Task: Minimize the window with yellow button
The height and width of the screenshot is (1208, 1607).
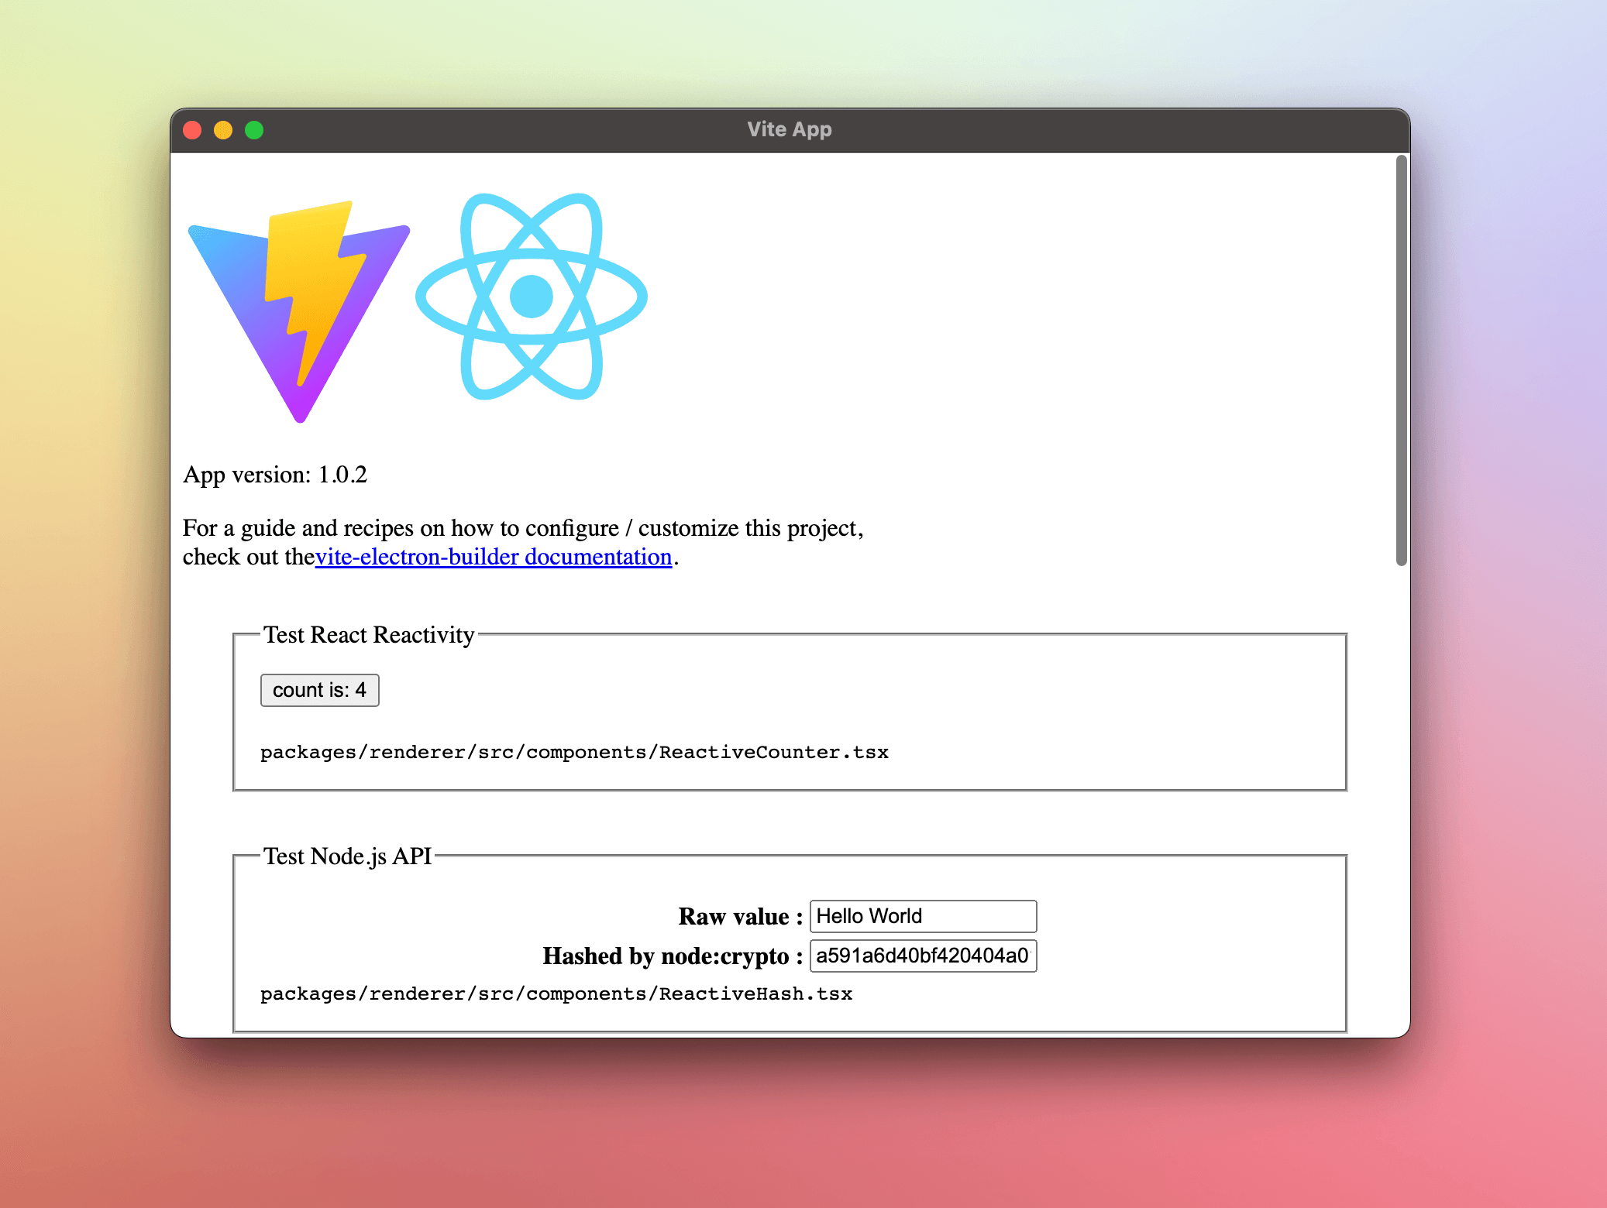Action: pos(223,130)
